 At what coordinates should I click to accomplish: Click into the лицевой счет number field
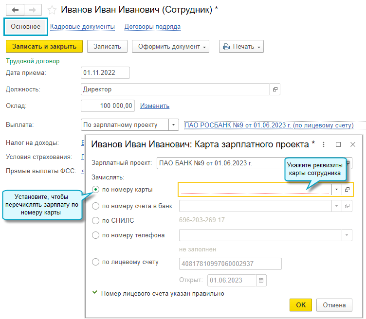point(230,264)
